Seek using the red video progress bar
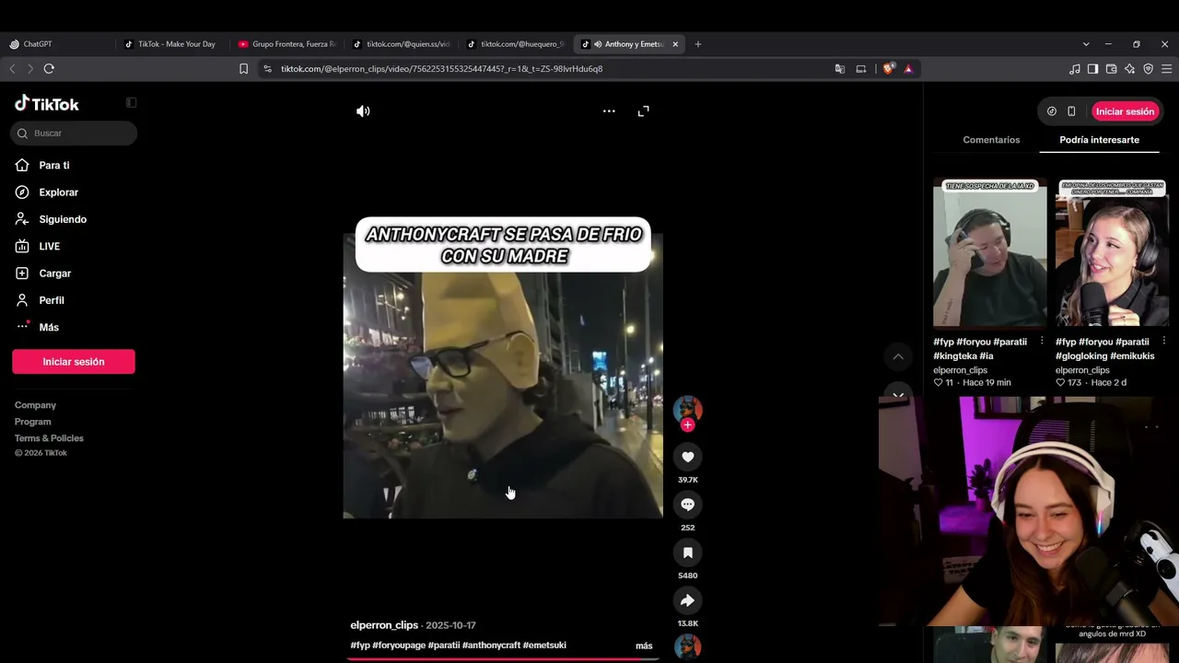Image resolution: width=1179 pixels, height=663 pixels. pyautogui.click(x=503, y=658)
